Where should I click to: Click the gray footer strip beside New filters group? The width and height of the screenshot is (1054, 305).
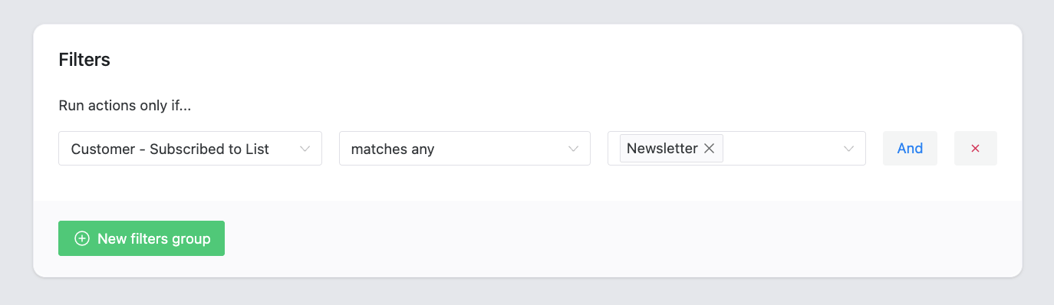614,238
